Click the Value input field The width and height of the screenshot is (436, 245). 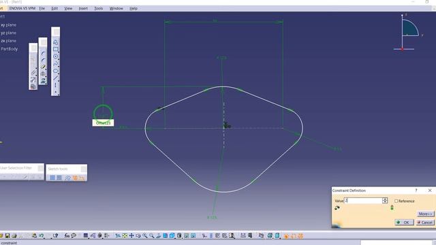tap(363, 201)
